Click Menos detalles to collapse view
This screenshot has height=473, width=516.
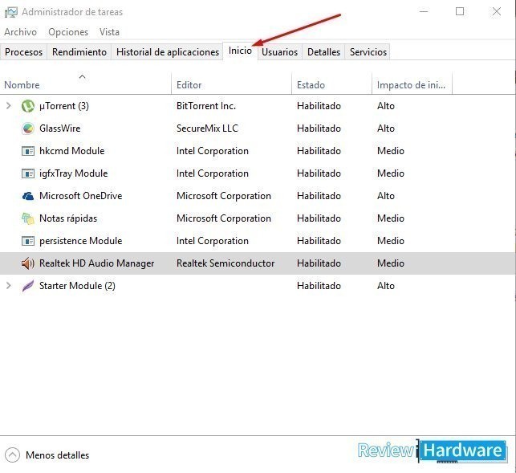pyautogui.click(x=57, y=455)
